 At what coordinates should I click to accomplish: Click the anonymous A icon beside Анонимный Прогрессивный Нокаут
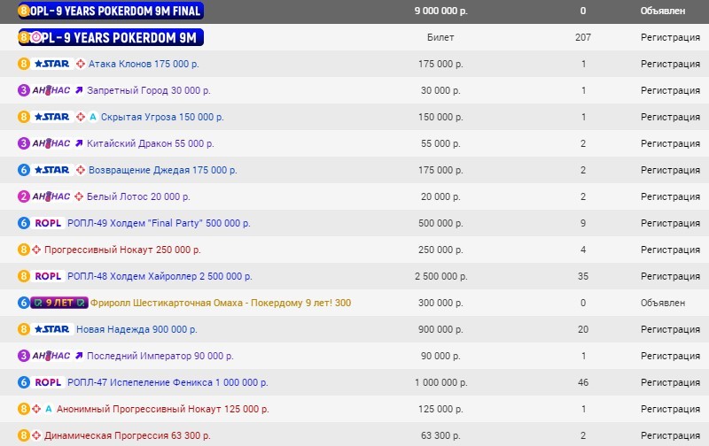click(x=49, y=409)
